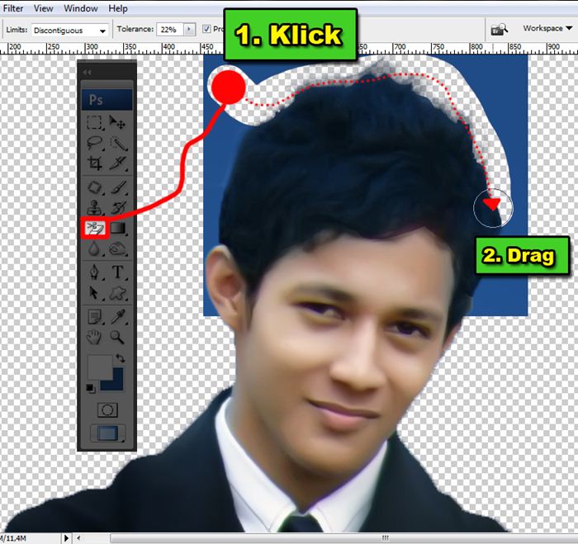Swap foreground and background colors

[x=121, y=358]
